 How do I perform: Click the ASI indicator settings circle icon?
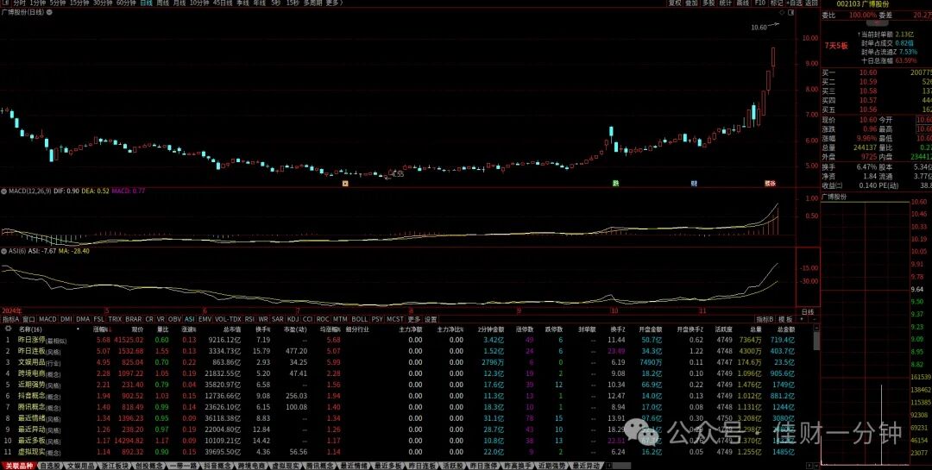[x=3, y=251]
